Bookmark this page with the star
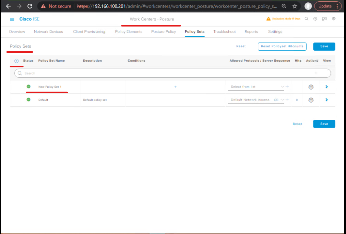The image size is (346, 234). pos(295,6)
